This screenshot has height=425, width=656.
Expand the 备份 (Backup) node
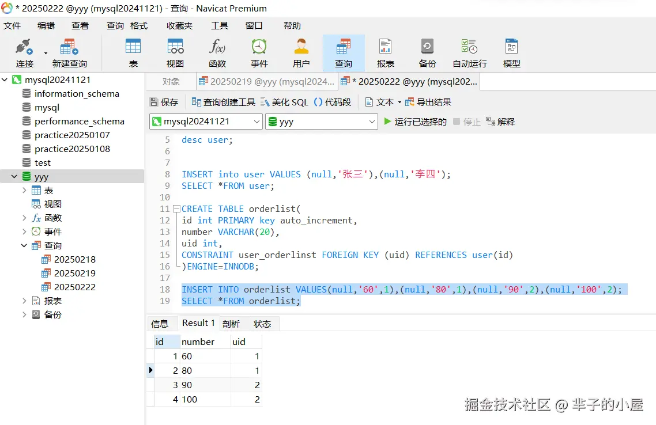(24, 314)
